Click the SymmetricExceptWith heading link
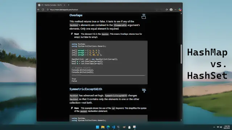Screen dimensions: 232x130 (86, 89)
